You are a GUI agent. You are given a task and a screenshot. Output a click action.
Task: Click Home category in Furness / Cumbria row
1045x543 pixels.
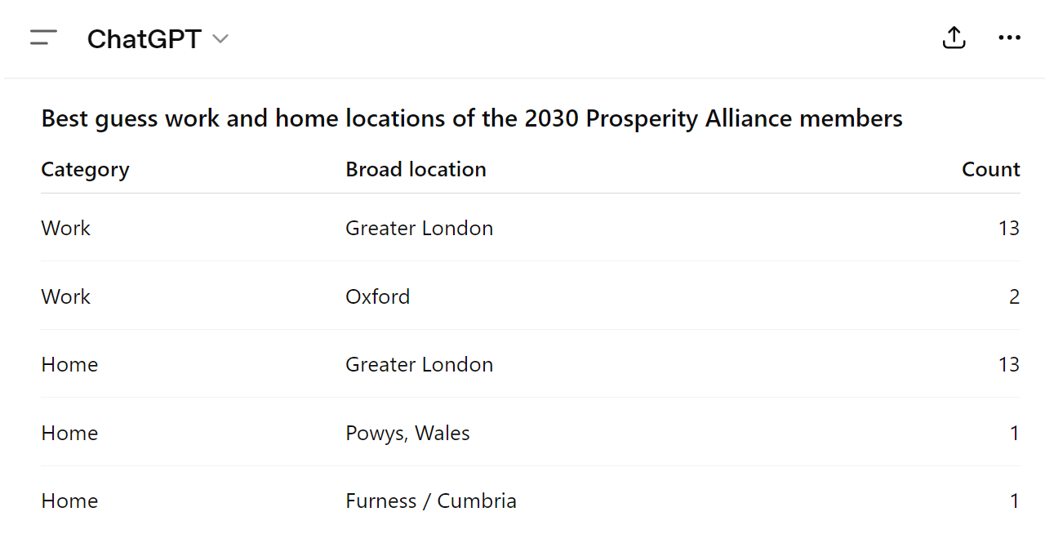(69, 501)
